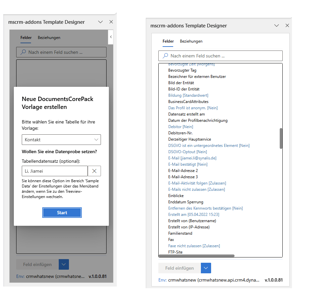Collapse the left pane with the arrow icon
Image resolution: width=316 pixels, height=304 pixels.
(x=111, y=37)
